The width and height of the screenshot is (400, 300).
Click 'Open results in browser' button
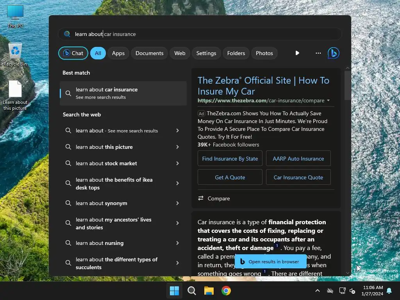point(270,261)
